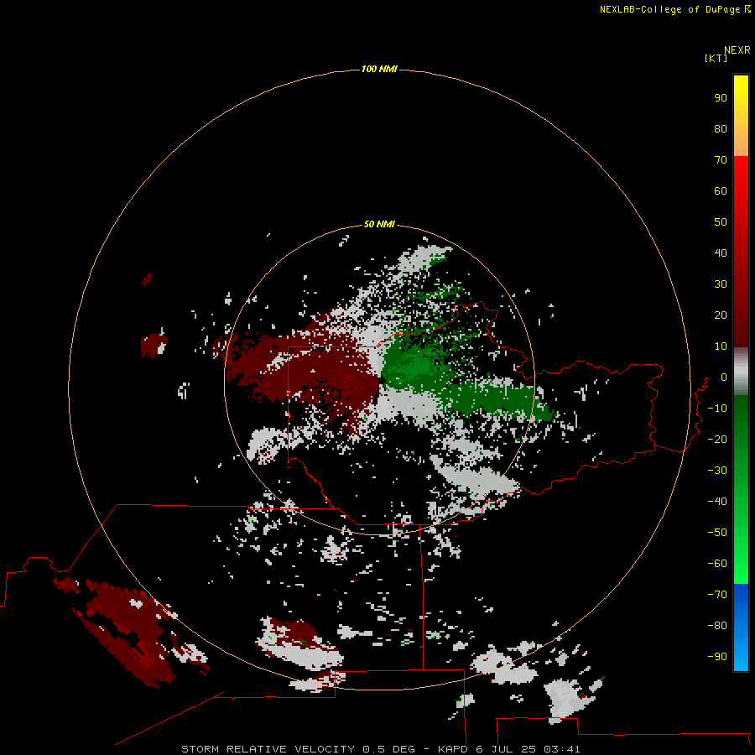755x755 pixels.
Task: Click the -40 knot scale value
Action: [x=717, y=502]
